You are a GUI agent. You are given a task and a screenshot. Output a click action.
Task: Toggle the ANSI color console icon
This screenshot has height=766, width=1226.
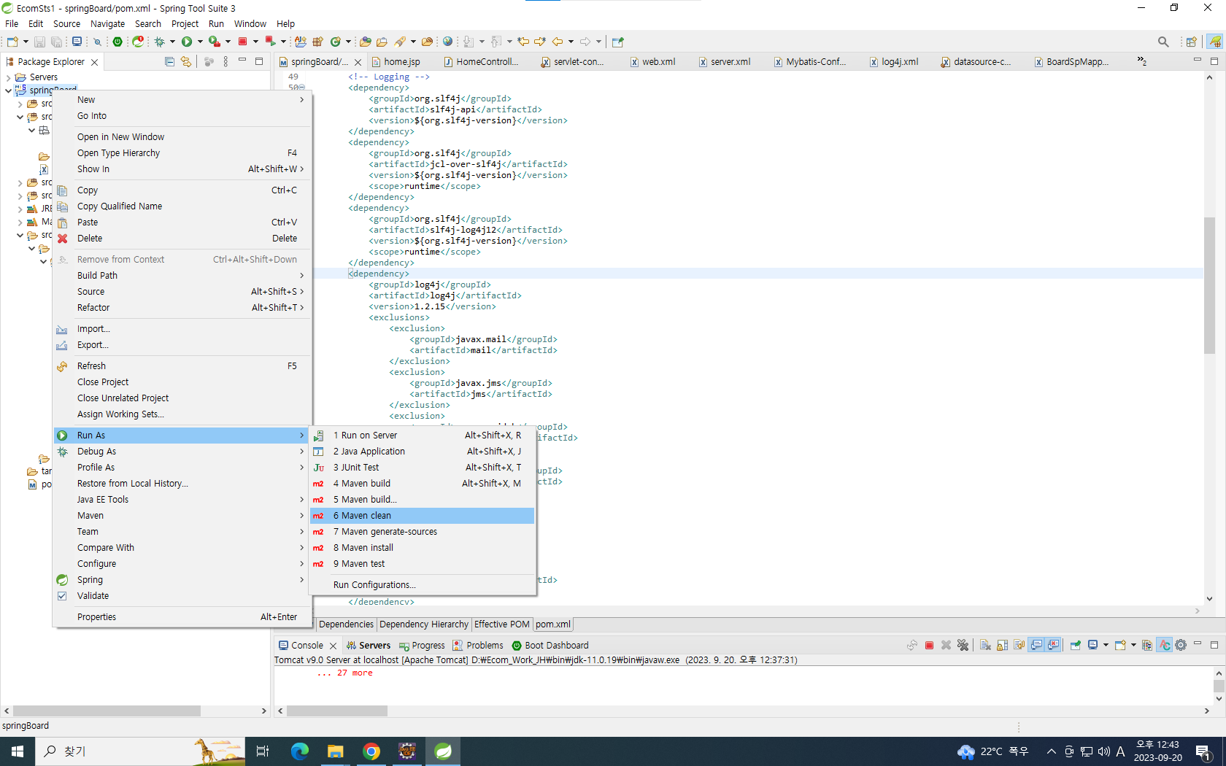coord(1164,645)
